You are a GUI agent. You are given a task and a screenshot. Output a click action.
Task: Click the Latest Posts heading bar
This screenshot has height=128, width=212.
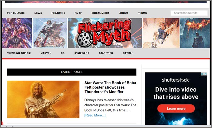click(72, 72)
